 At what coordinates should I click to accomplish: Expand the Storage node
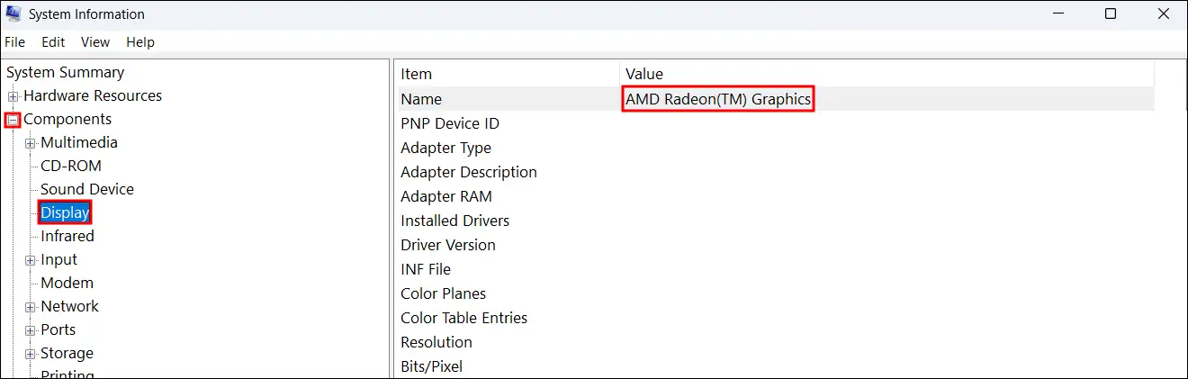pos(31,354)
